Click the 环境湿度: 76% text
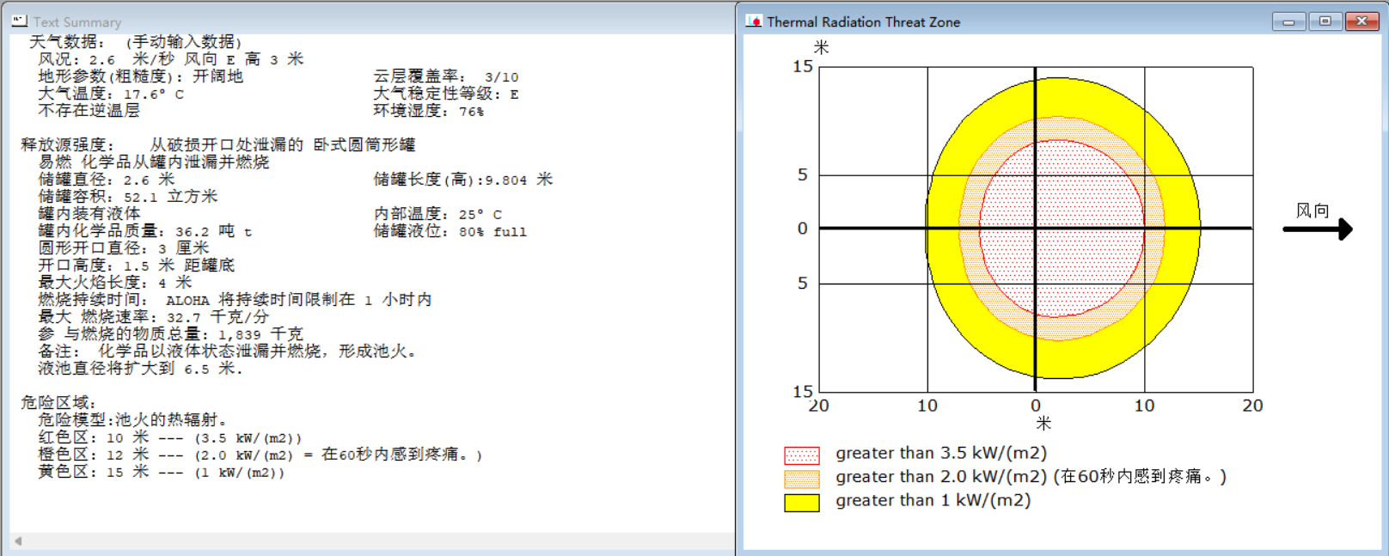 tap(428, 111)
